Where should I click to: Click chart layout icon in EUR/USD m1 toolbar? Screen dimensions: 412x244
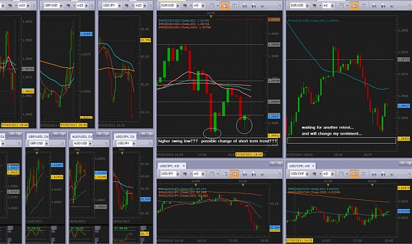click(x=341, y=5)
